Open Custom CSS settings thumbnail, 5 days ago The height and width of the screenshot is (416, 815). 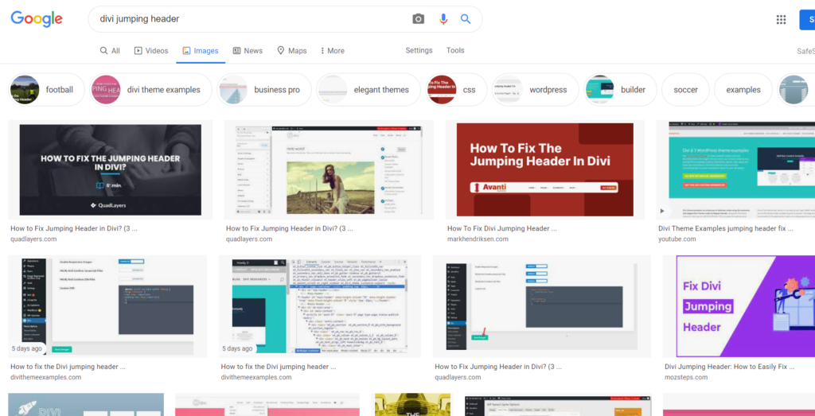pyautogui.click(x=107, y=306)
